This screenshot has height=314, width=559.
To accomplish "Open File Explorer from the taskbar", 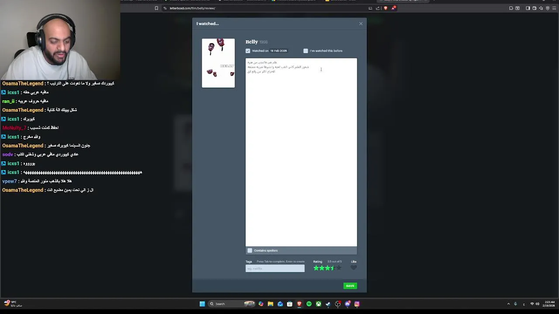I will pos(270,304).
